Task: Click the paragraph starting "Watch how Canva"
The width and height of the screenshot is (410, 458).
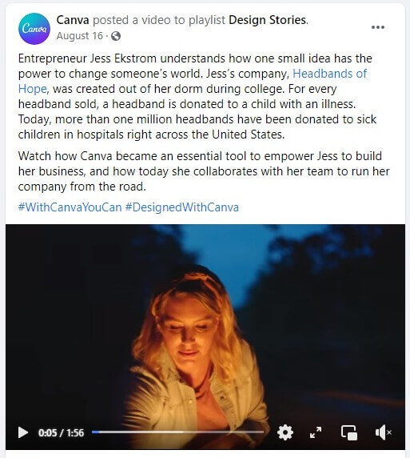Action: pyautogui.click(x=204, y=171)
